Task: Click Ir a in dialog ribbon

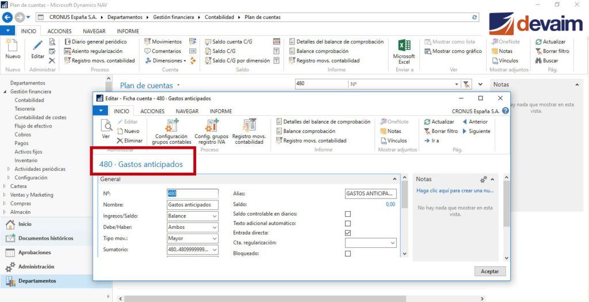Action: [x=431, y=140]
